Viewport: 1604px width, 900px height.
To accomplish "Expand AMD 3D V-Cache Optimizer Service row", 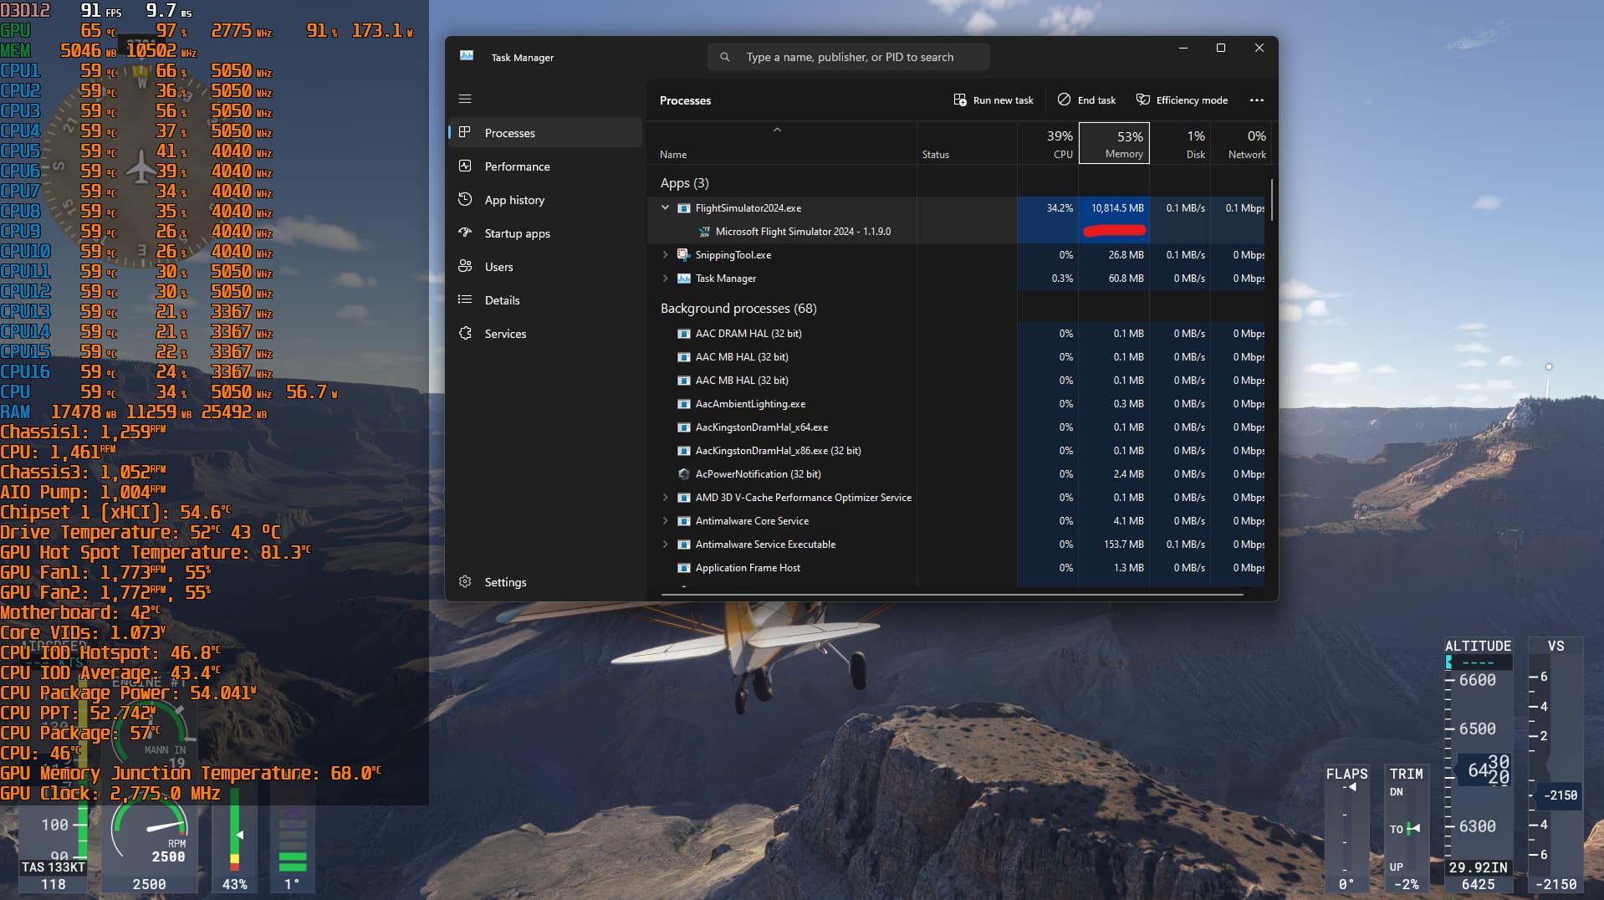I will (x=665, y=498).
